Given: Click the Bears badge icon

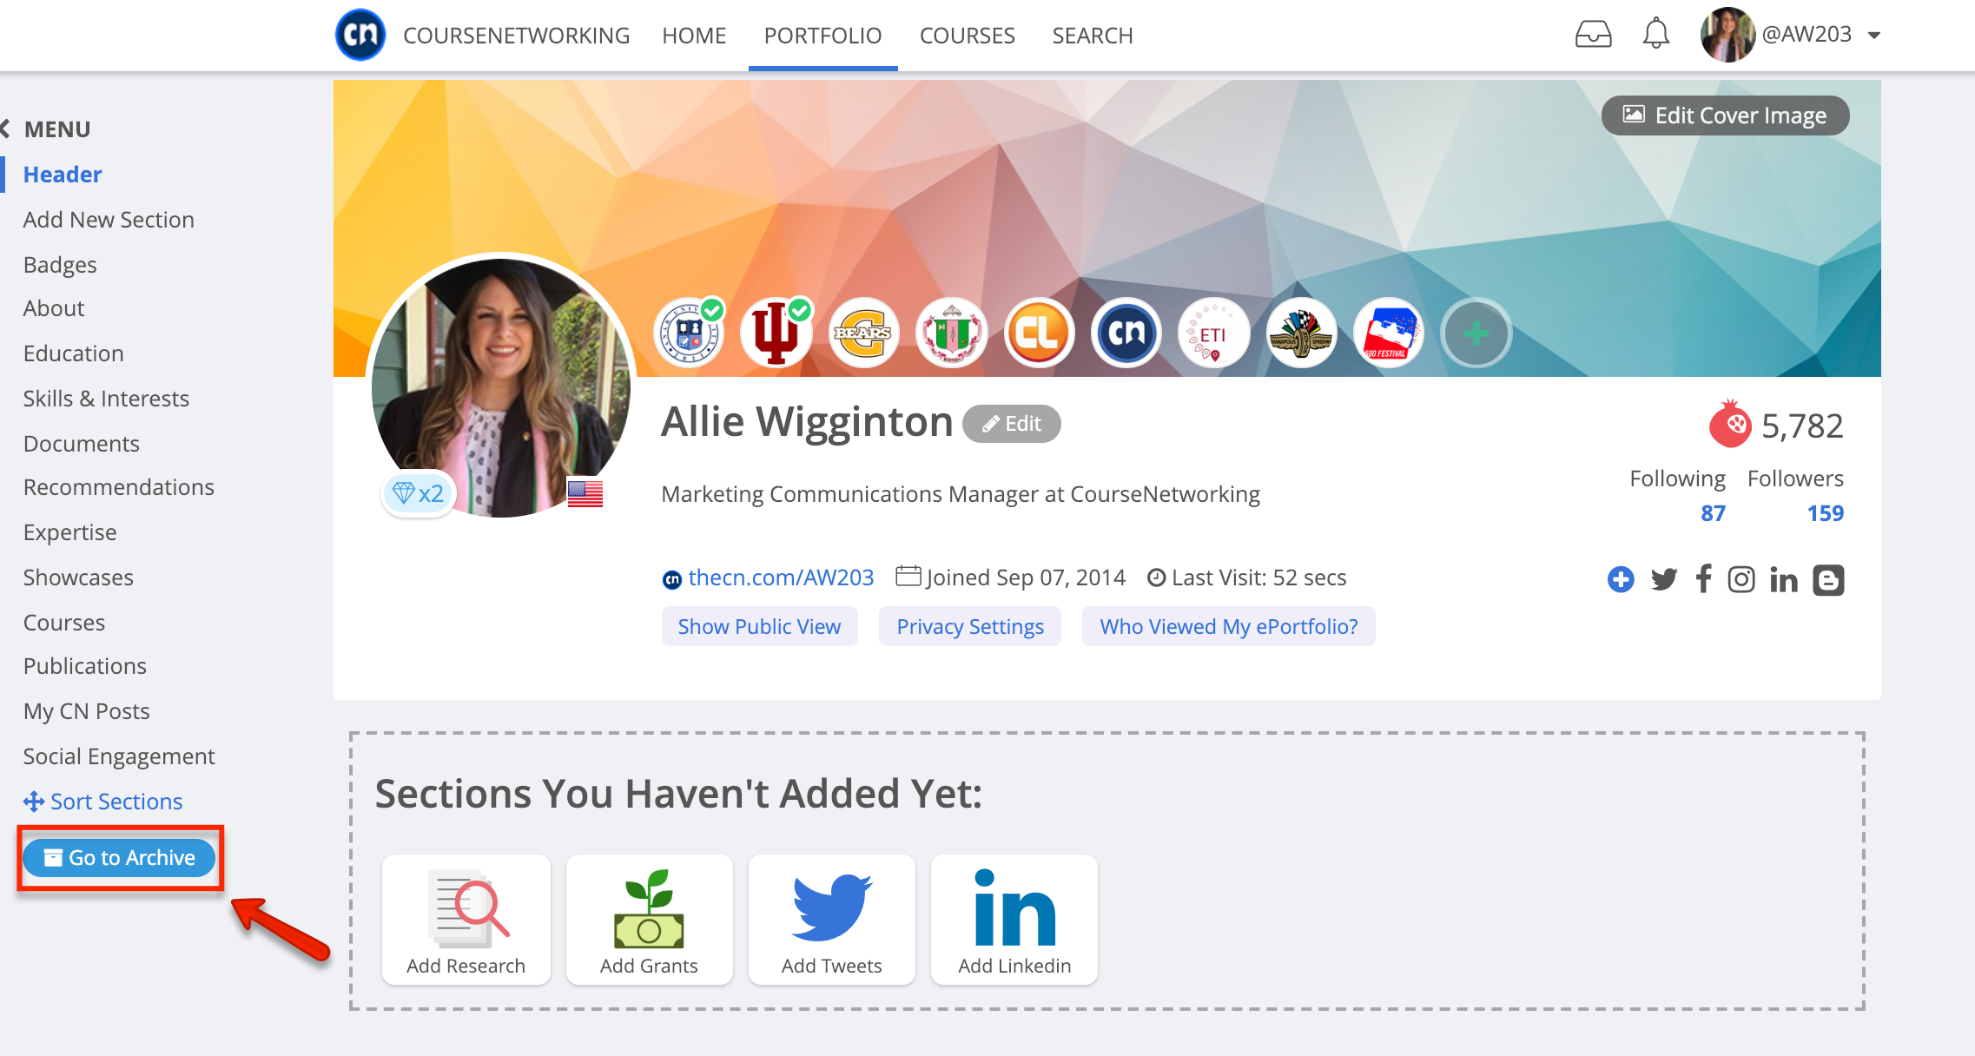Looking at the screenshot, I should pos(863,333).
